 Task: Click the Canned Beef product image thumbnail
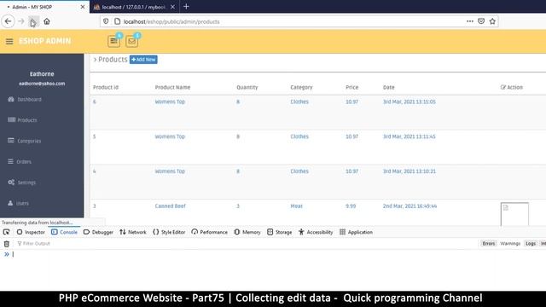(514, 214)
